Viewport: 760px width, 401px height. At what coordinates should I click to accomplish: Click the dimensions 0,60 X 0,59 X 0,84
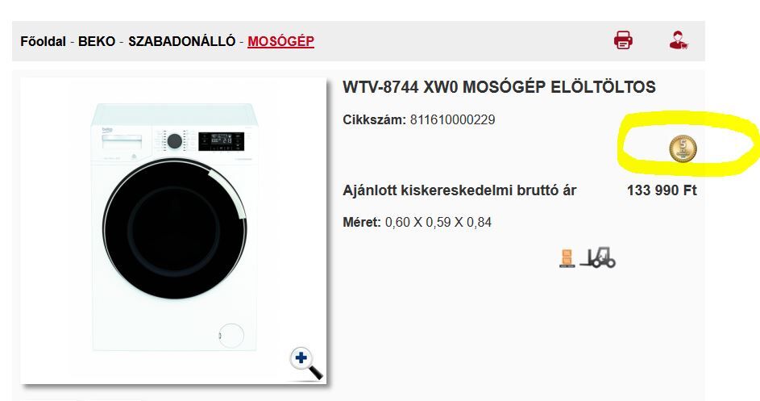coord(438,223)
